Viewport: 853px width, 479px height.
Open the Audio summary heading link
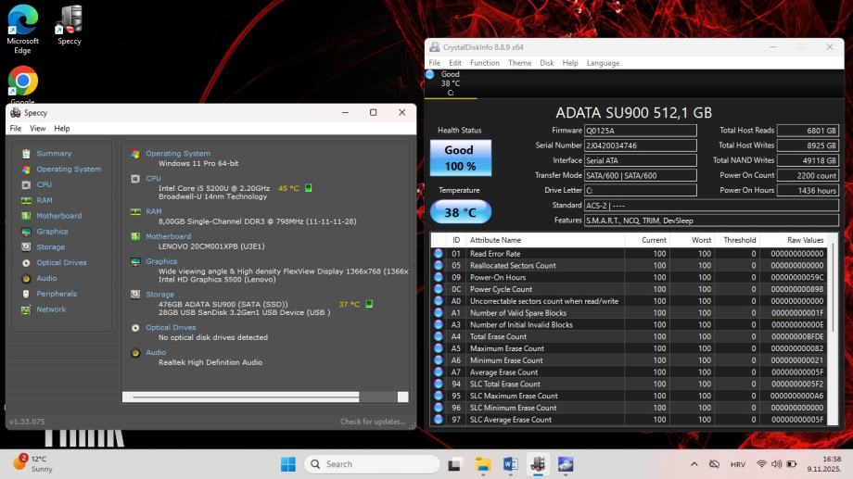[156, 352]
